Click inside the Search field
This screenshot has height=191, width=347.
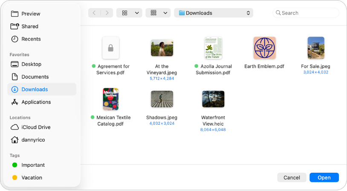click(x=306, y=13)
